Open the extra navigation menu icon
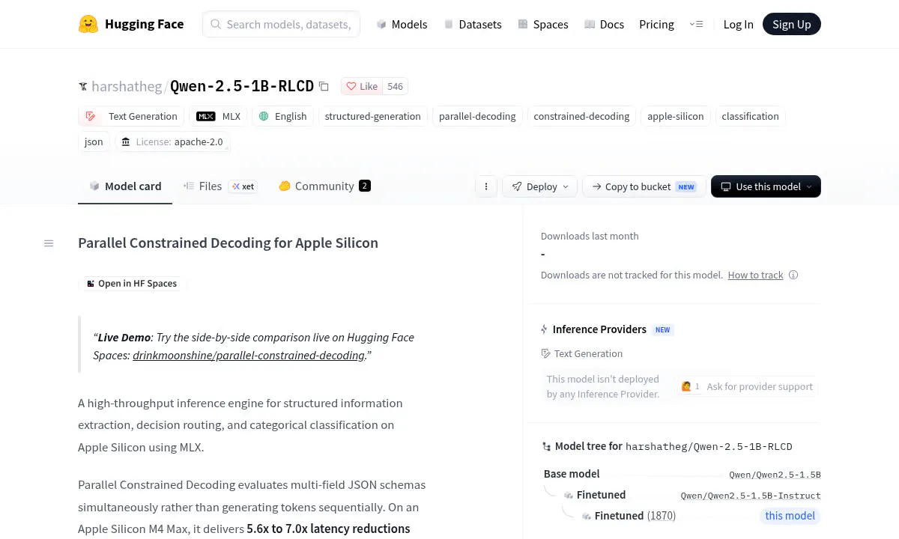The image size is (899, 539). pos(696,24)
